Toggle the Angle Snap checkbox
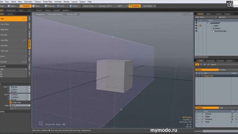Image resolution: width=238 pixels, height=134 pixels. point(10,103)
